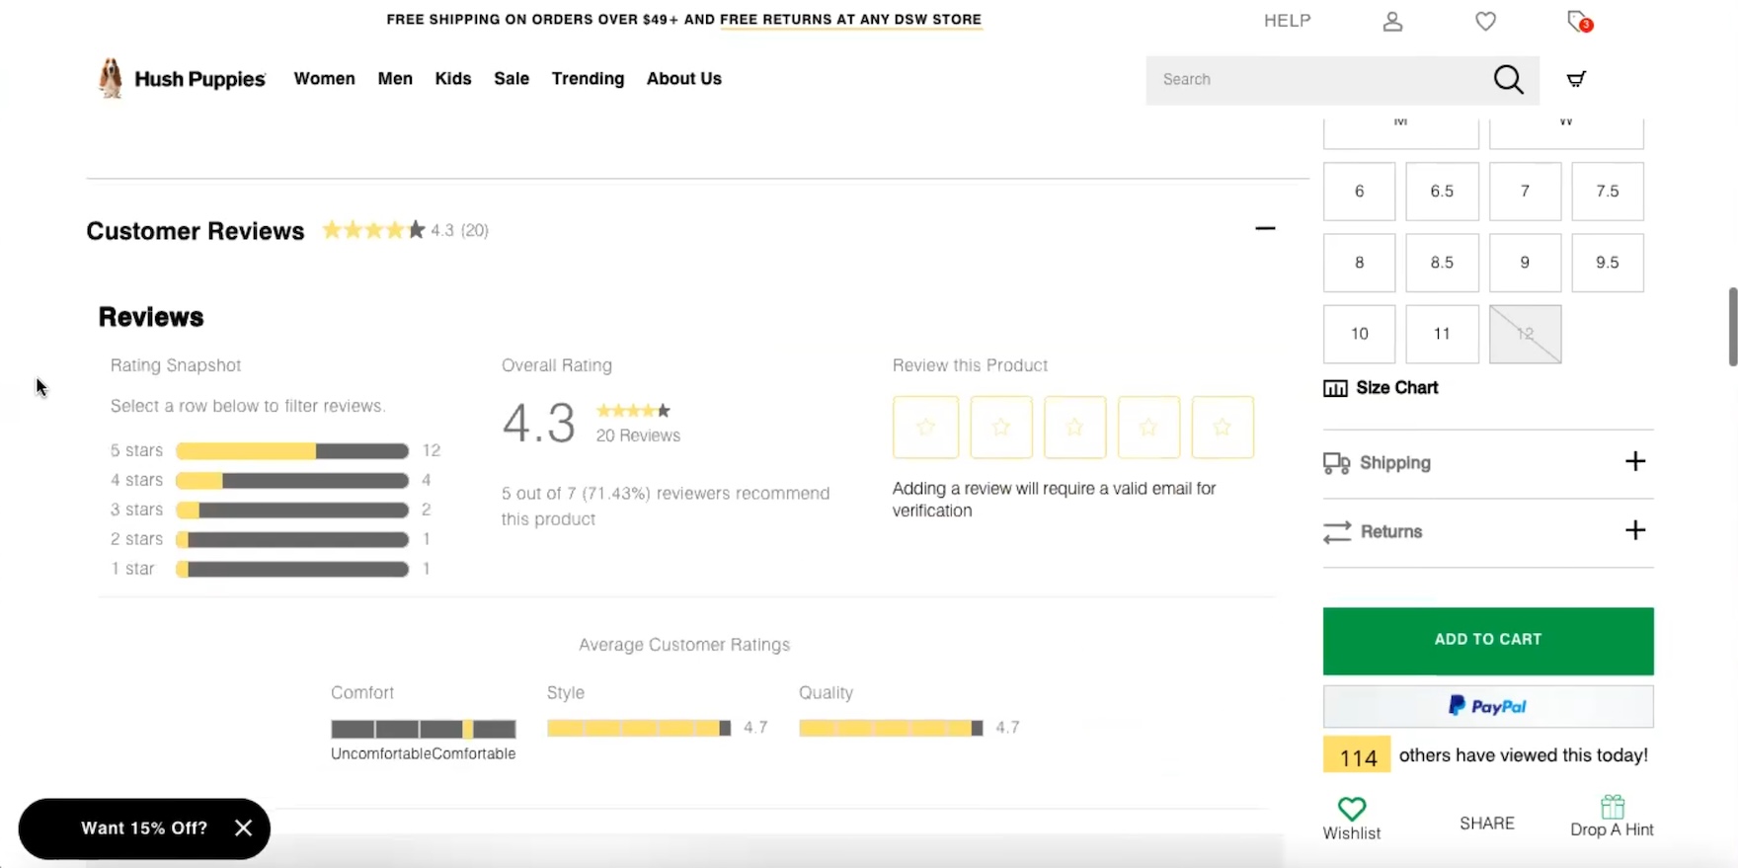Click the search magnifier icon
Viewport: 1738px width, 868px height.
[x=1508, y=79]
